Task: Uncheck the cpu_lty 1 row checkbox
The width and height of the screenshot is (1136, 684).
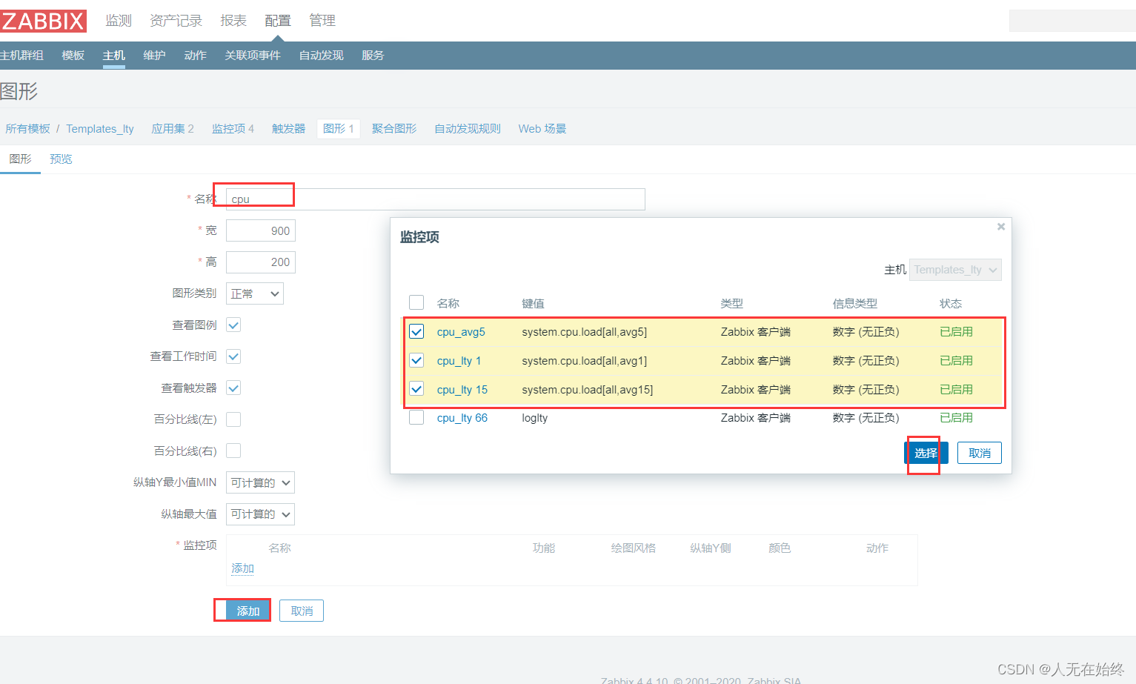Action: [416, 360]
